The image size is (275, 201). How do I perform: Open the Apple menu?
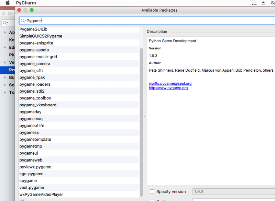(8, 3)
